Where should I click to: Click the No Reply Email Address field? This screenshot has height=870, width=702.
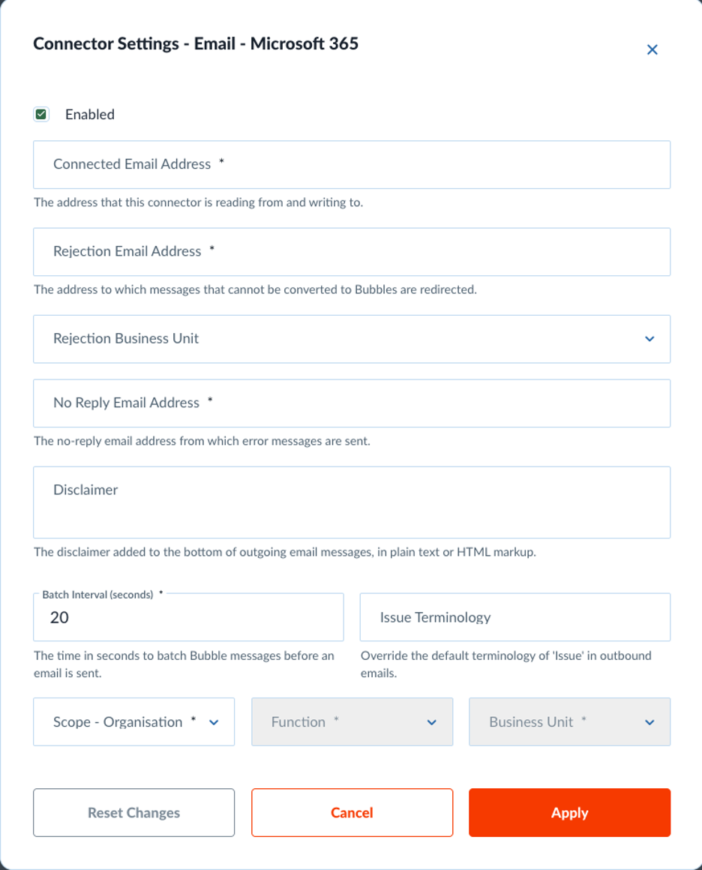pyautogui.click(x=351, y=403)
